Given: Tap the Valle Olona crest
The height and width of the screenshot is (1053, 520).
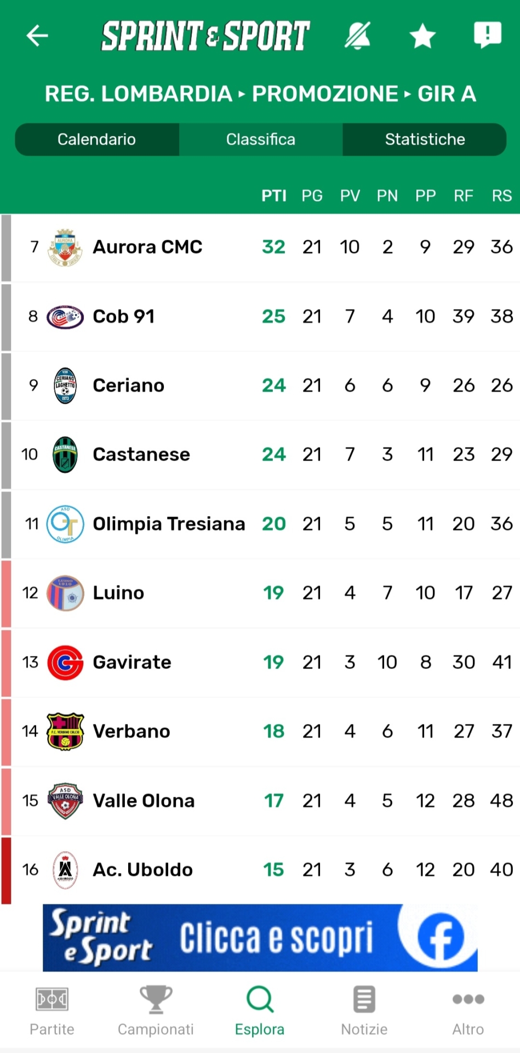Looking at the screenshot, I should click(65, 801).
